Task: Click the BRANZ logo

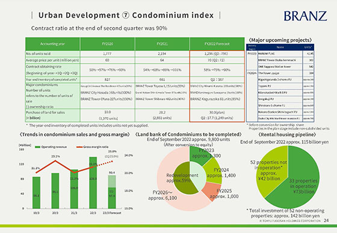Action: (305, 16)
